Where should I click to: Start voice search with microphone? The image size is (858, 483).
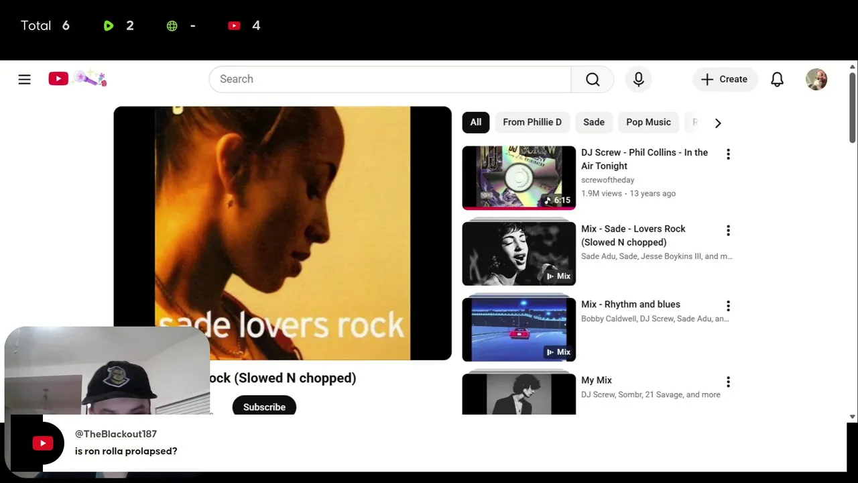coord(639,79)
